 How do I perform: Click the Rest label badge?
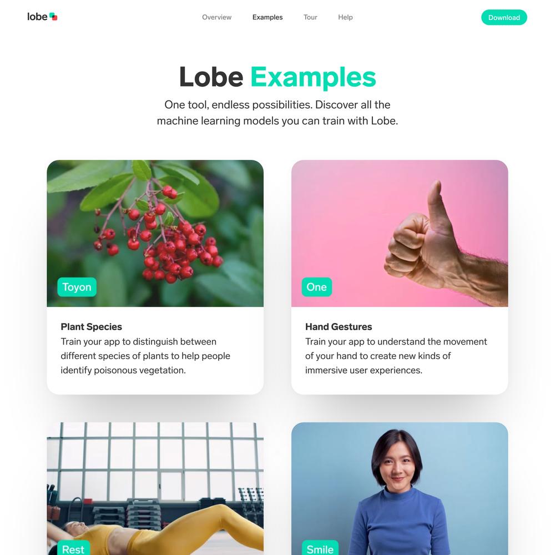[x=73, y=548]
